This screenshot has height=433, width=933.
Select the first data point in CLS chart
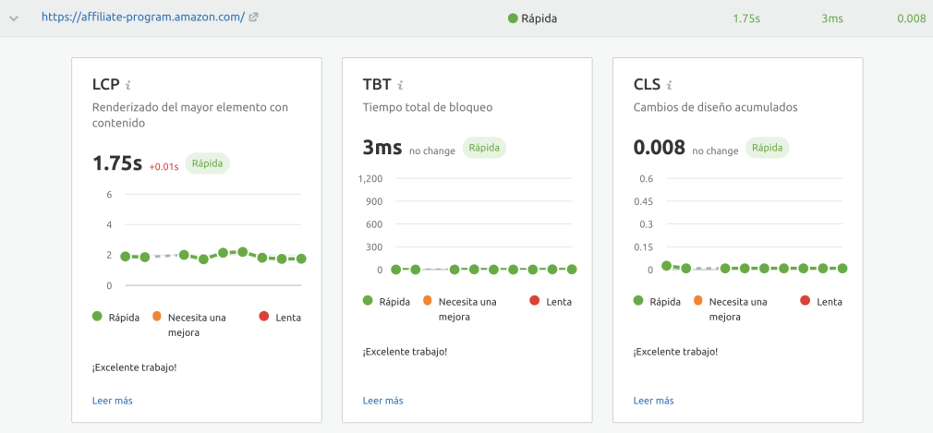point(666,266)
